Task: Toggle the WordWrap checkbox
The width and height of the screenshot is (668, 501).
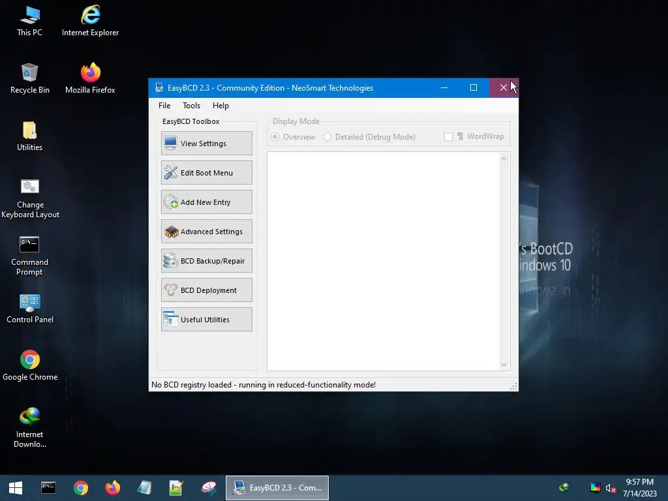Action: [448, 137]
